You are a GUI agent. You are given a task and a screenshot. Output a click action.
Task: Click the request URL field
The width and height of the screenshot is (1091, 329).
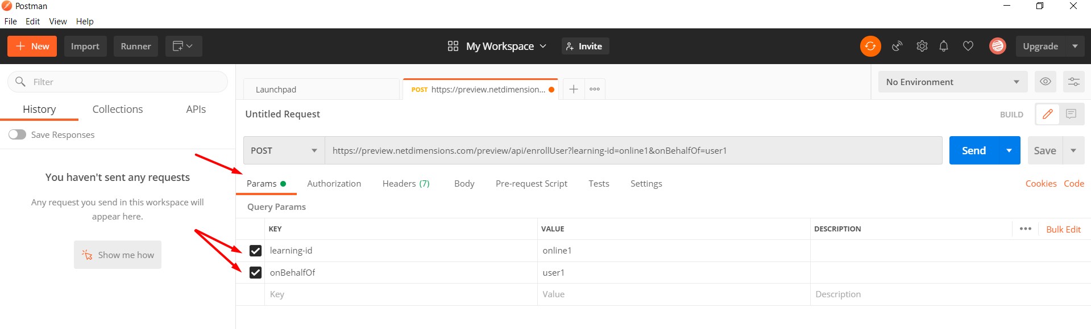pyautogui.click(x=633, y=150)
